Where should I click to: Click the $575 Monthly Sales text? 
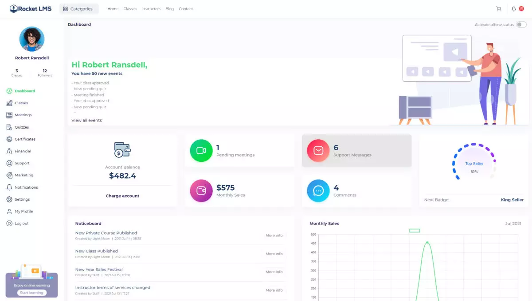pyautogui.click(x=231, y=191)
